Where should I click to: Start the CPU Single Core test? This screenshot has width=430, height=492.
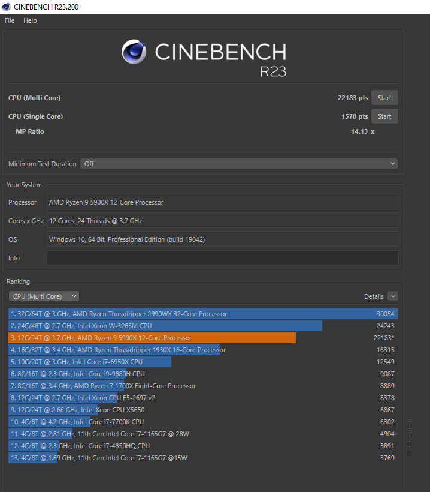click(384, 116)
